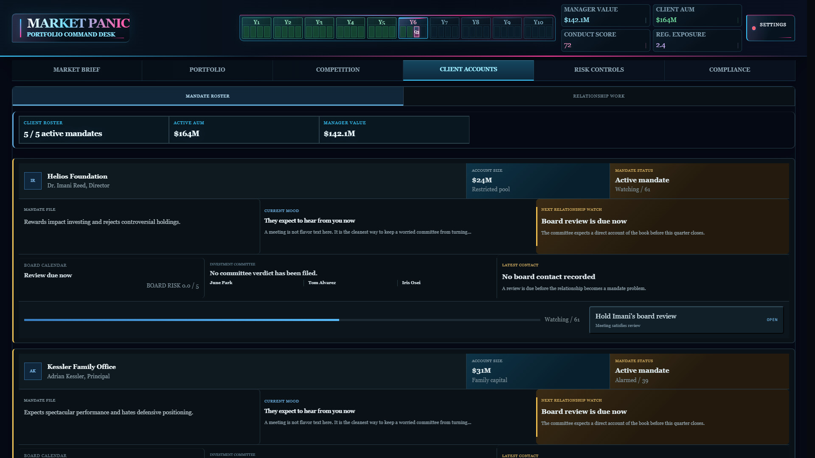This screenshot has width=815, height=458.
Task: Click Kessler Family Office client name
Action: pyautogui.click(x=81, y=367)
